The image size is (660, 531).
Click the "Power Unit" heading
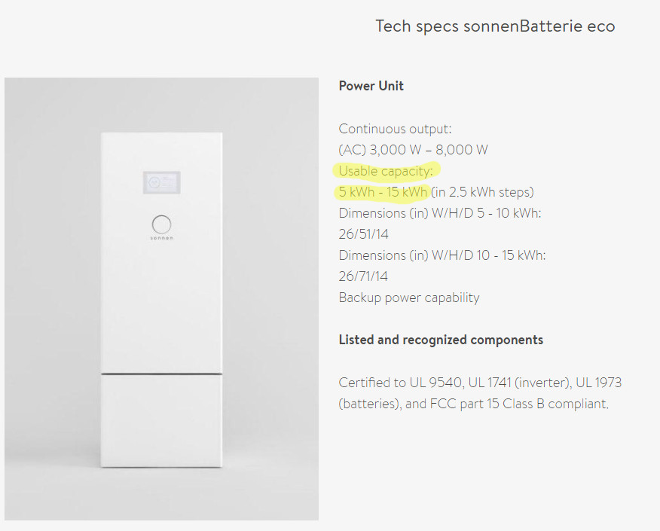371,86
